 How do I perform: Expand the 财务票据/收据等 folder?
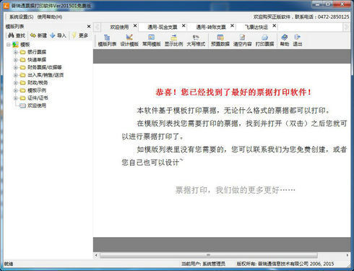pyautogui.click(x=15, y=67)
